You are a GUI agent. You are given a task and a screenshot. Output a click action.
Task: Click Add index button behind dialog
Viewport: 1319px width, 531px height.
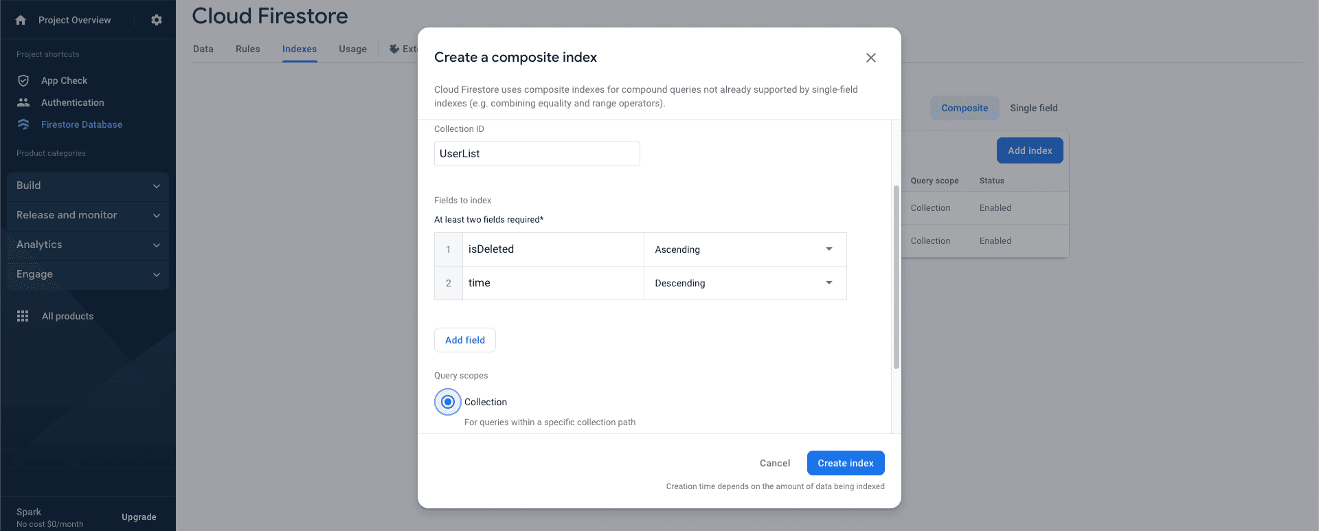(x=1030, y=150)
